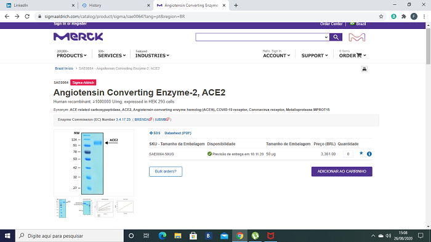The image size is (431, 242).
Task: Open the EC number 3.4.17.23 link
Action: pos(123,119)
